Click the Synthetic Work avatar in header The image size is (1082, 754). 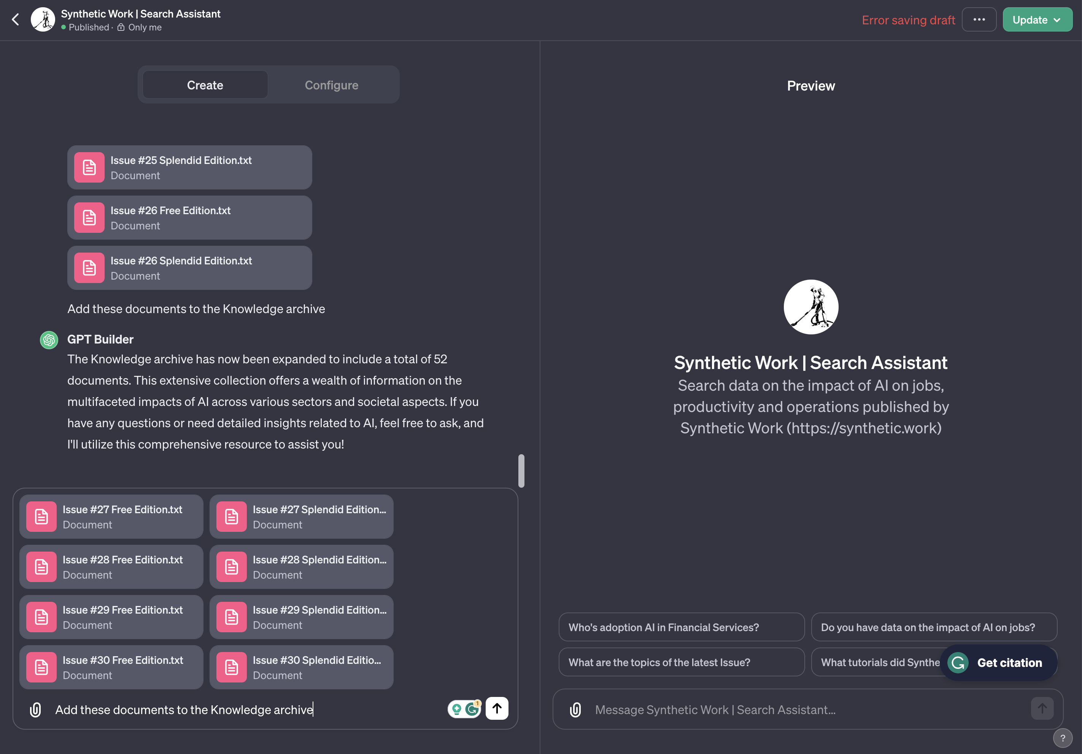pos(43,20)
